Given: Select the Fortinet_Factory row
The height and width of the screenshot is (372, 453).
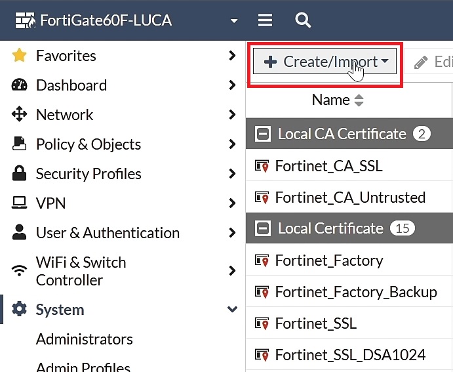Looking at the screenshot, I should pos(349,260).
